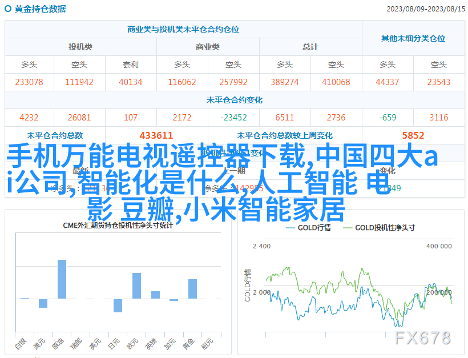Select the value 410068
The height and width of the screenshot is (358, 468).
tap(336, 82)
